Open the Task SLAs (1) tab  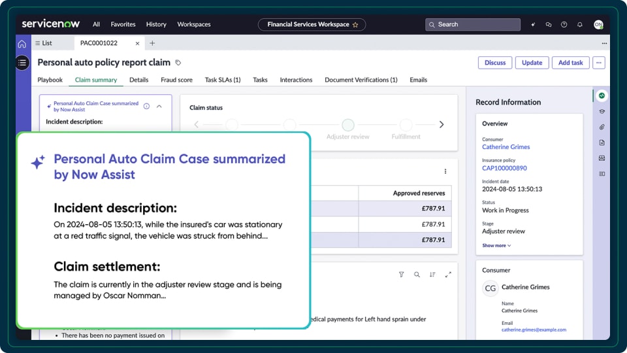pyautogui.click(x=223, y=80)
